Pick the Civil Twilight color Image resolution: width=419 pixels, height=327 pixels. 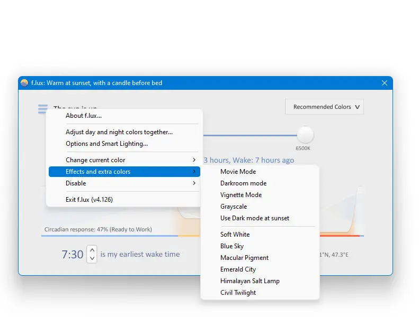pos(260,293)
